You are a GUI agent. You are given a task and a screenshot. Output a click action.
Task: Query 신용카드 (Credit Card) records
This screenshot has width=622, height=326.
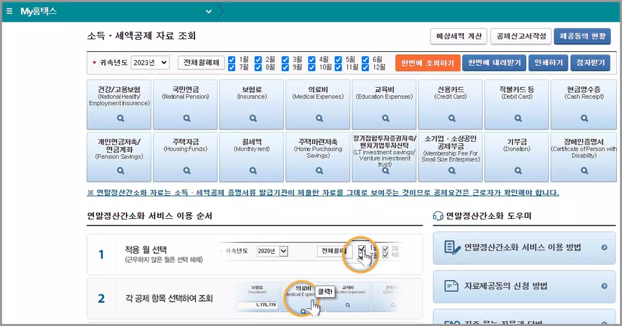coord(450,118)
